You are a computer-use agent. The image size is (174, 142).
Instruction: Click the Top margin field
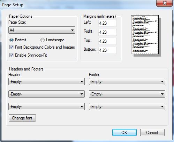click(107, 41)
